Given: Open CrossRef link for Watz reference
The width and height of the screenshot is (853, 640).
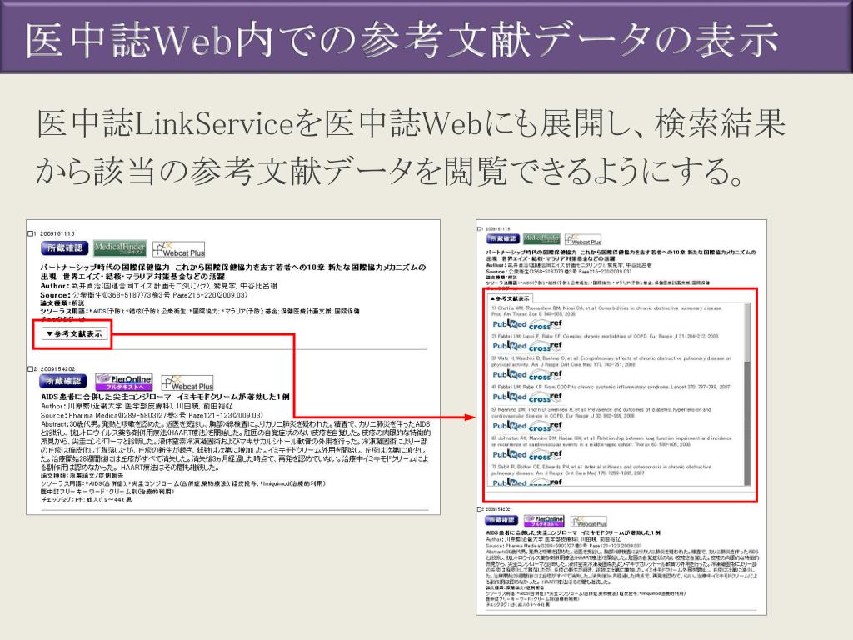Looking at the screenshot, I should click(545, 375).
